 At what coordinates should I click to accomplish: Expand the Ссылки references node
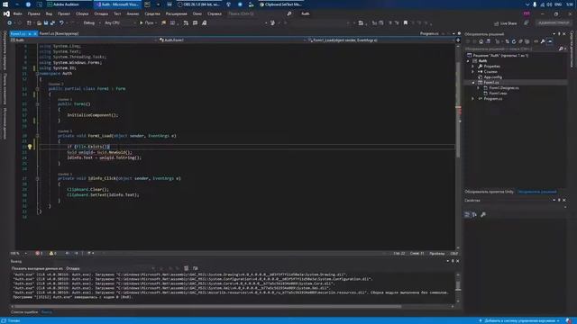[x=473, y=72]
